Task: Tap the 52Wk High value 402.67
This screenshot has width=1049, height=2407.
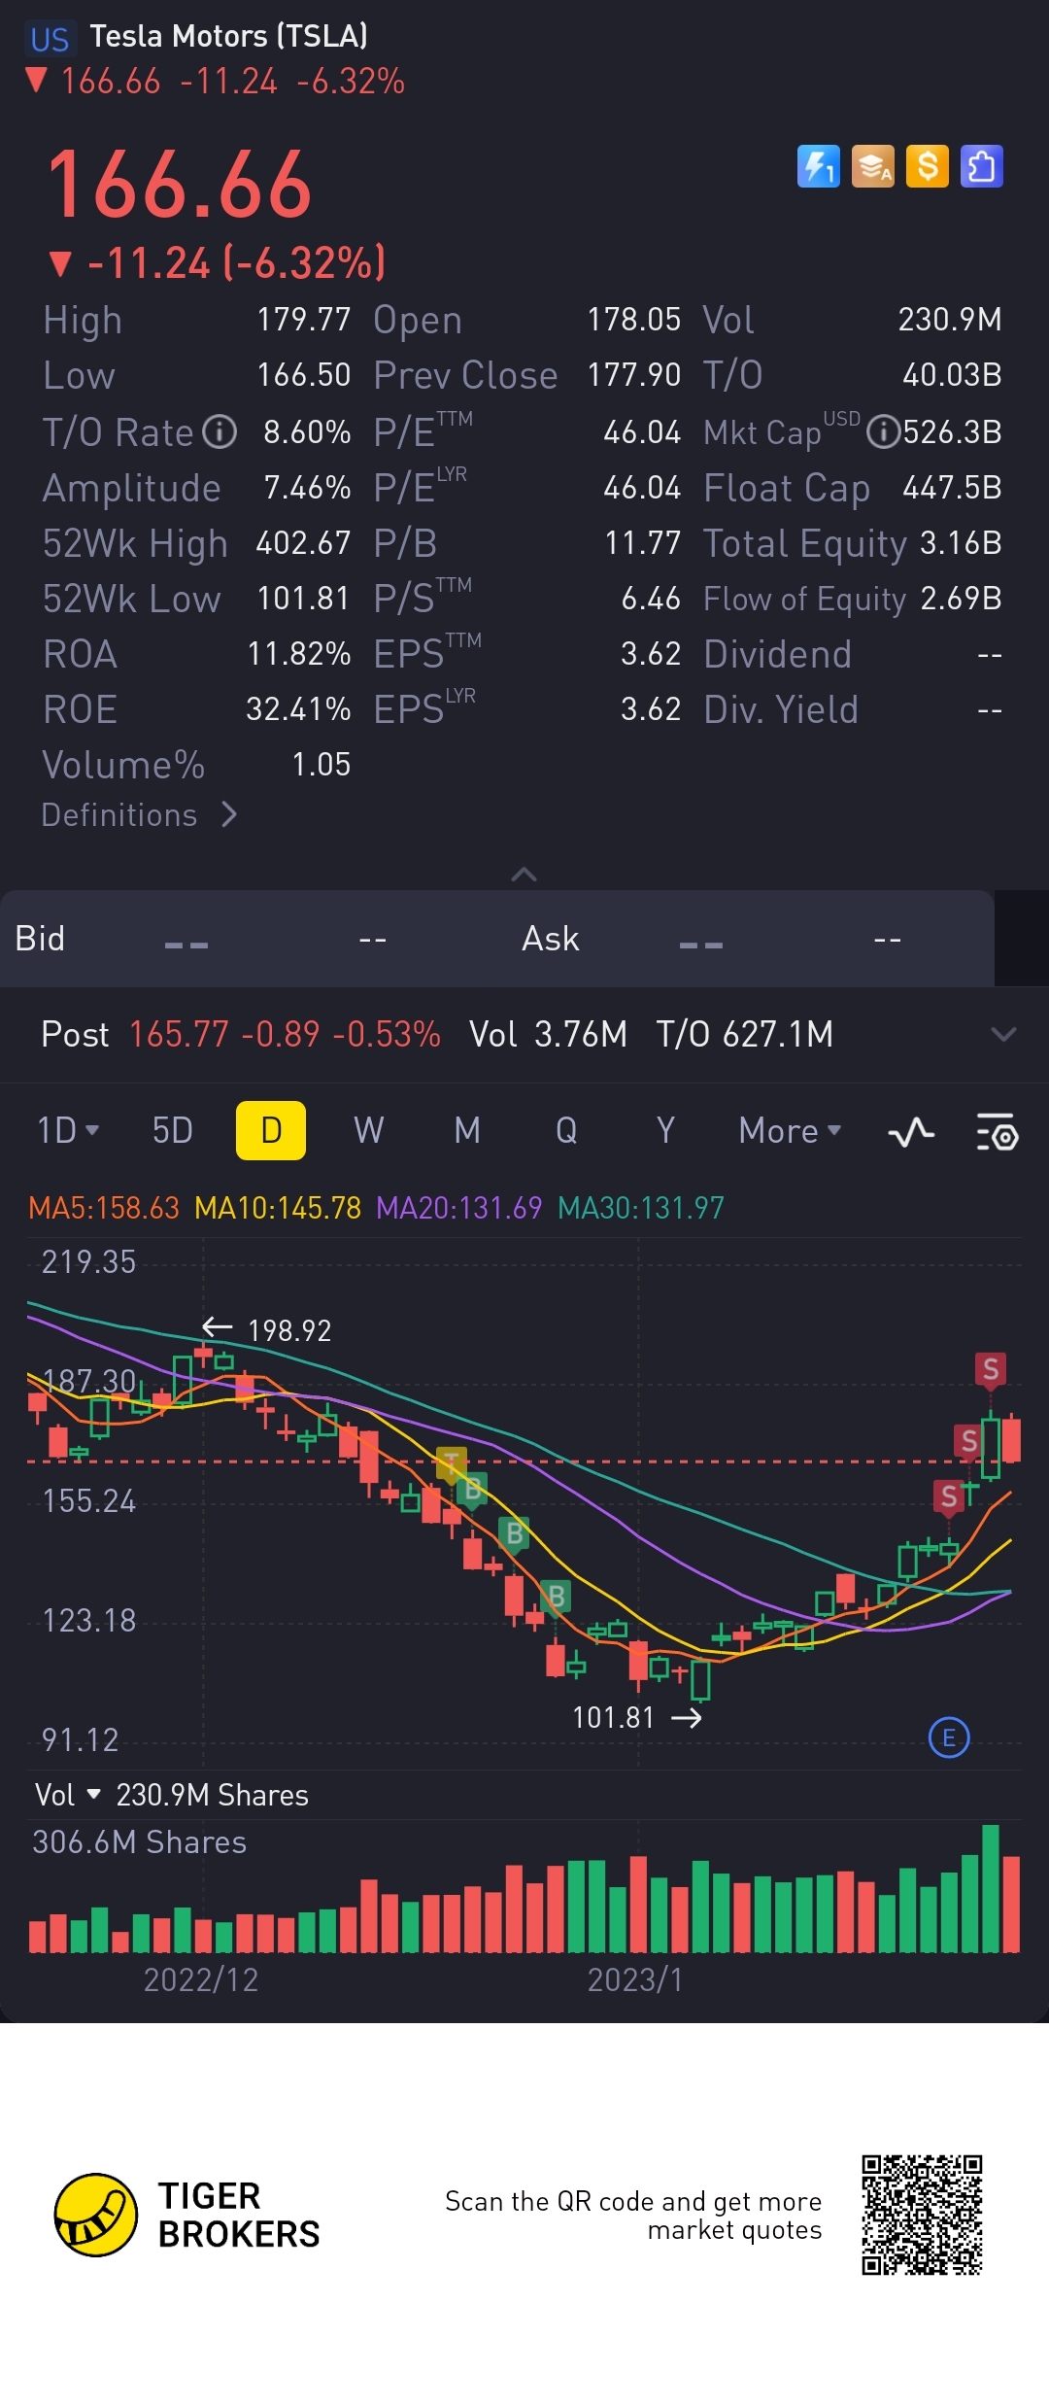Action: [x=303, y=542]
